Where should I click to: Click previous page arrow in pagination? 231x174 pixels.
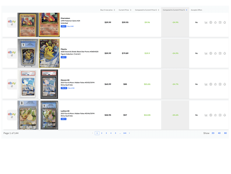pos(92,133)
